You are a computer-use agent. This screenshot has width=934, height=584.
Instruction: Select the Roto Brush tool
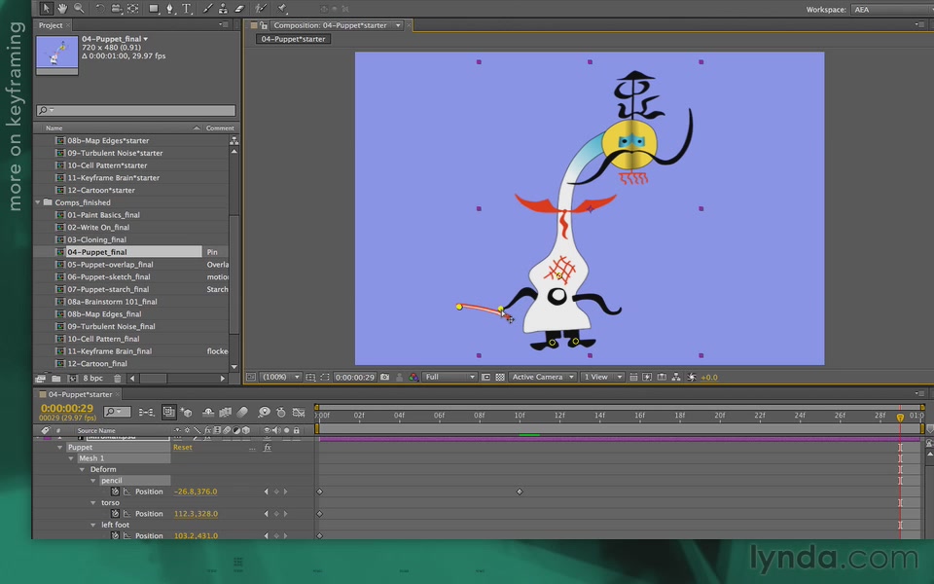[261, 9]
